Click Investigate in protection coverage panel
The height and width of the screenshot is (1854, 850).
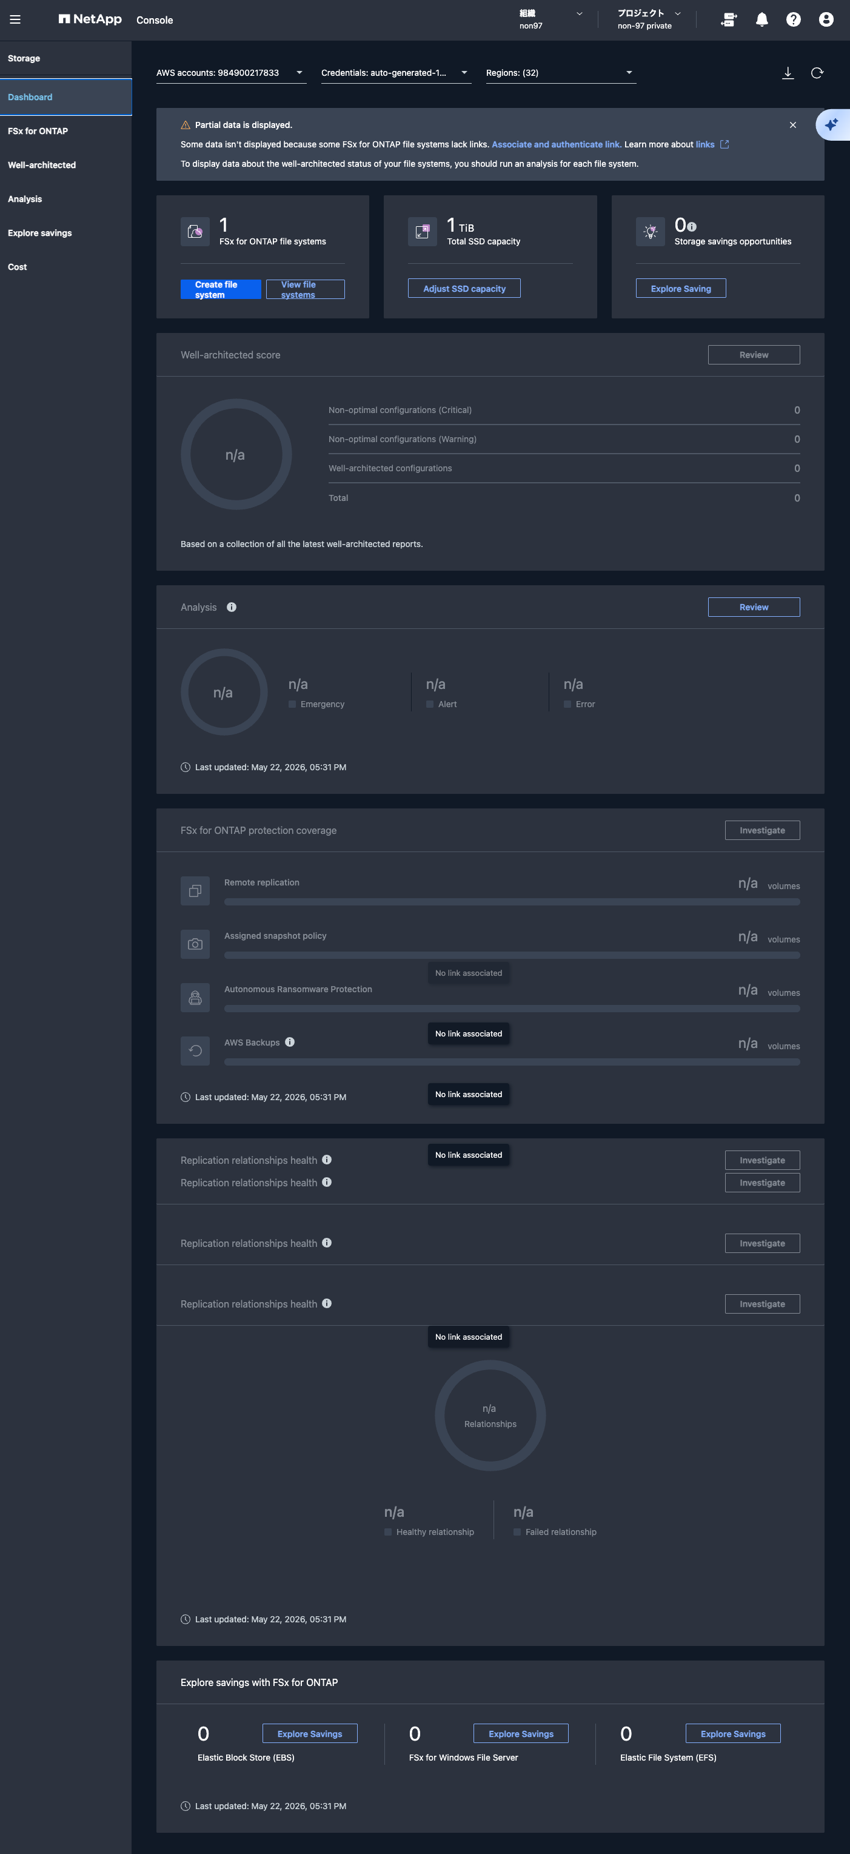762,830
